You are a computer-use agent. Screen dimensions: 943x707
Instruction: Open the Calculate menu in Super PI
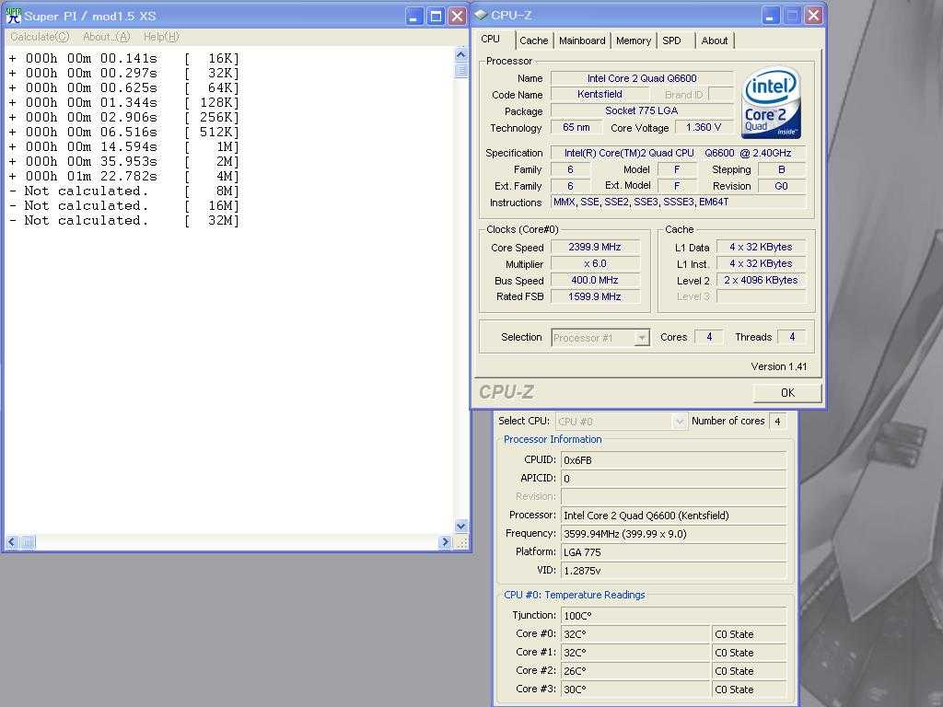(40, 37)
